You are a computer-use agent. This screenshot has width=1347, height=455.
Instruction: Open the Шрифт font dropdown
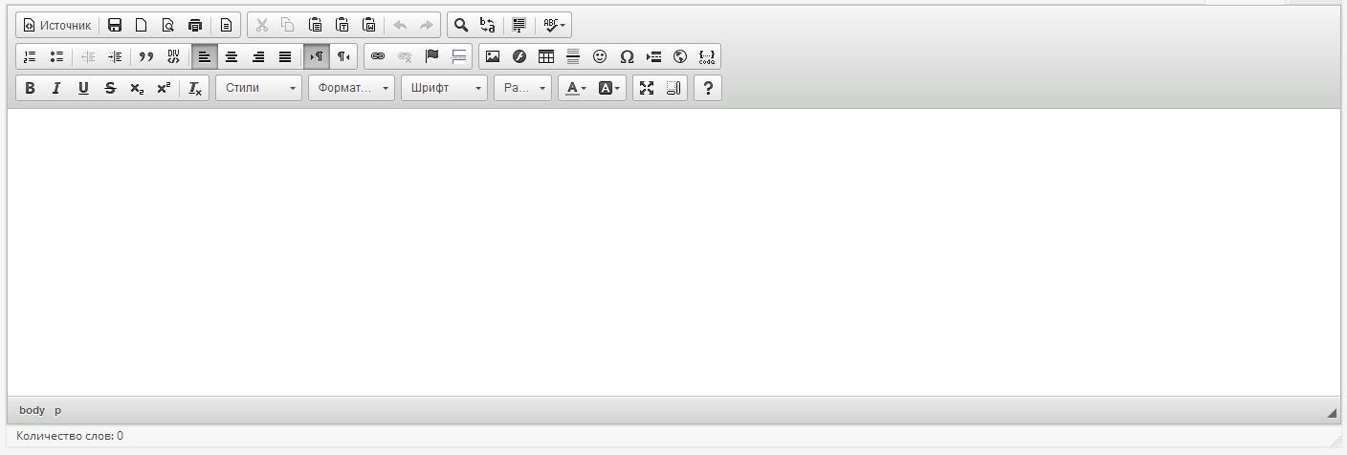pyautogui.click(x=444, y=88)
